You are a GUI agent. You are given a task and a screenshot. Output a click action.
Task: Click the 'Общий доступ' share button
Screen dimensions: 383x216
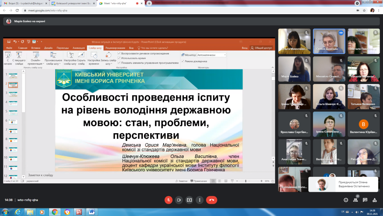(261, 48)
